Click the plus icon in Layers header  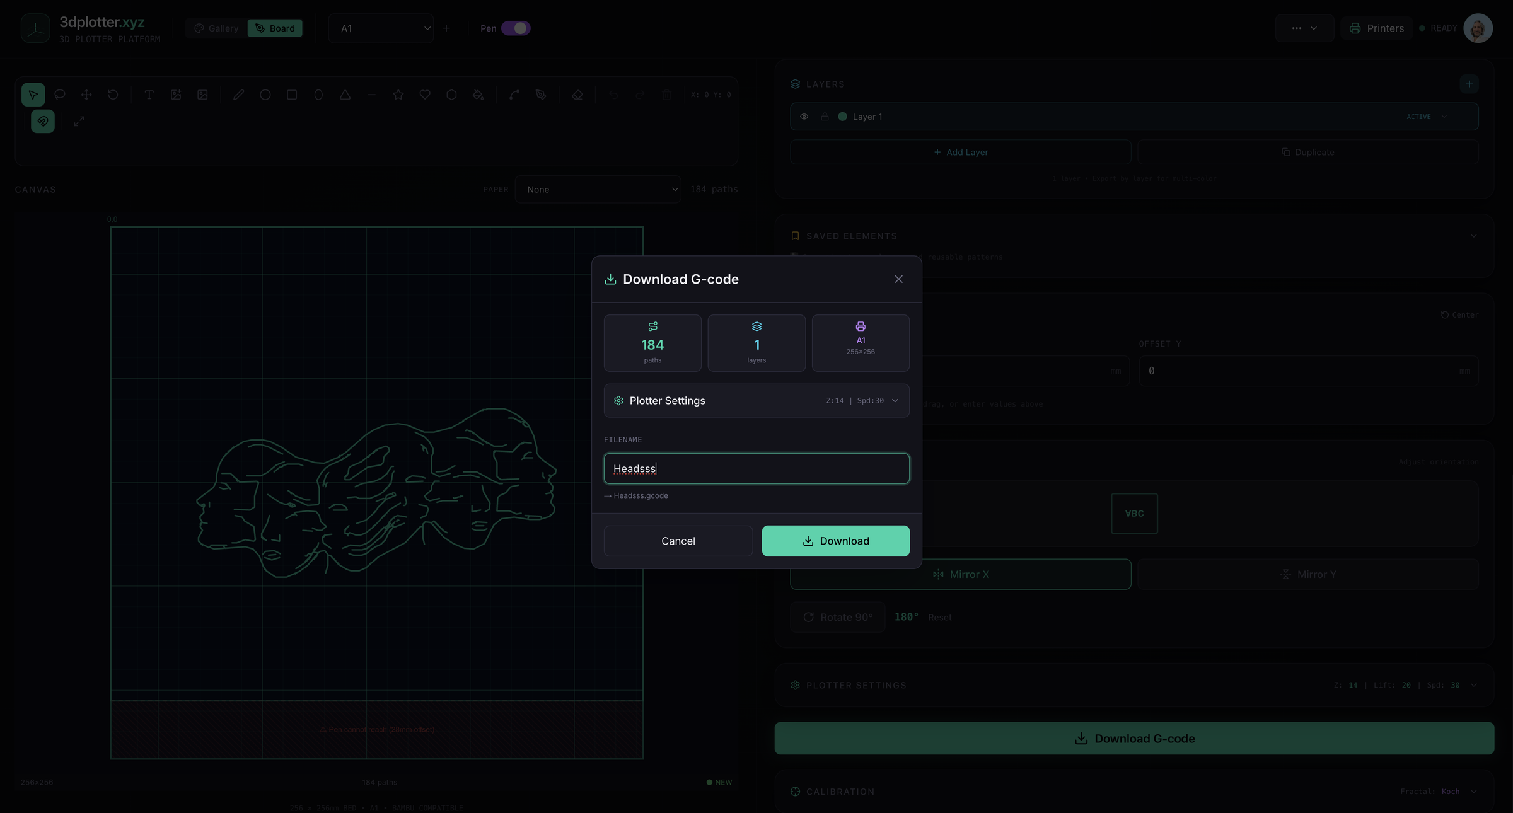click(x=1469, y=84)
